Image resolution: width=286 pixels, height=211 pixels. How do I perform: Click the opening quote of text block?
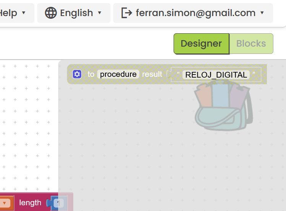point(178,74)
